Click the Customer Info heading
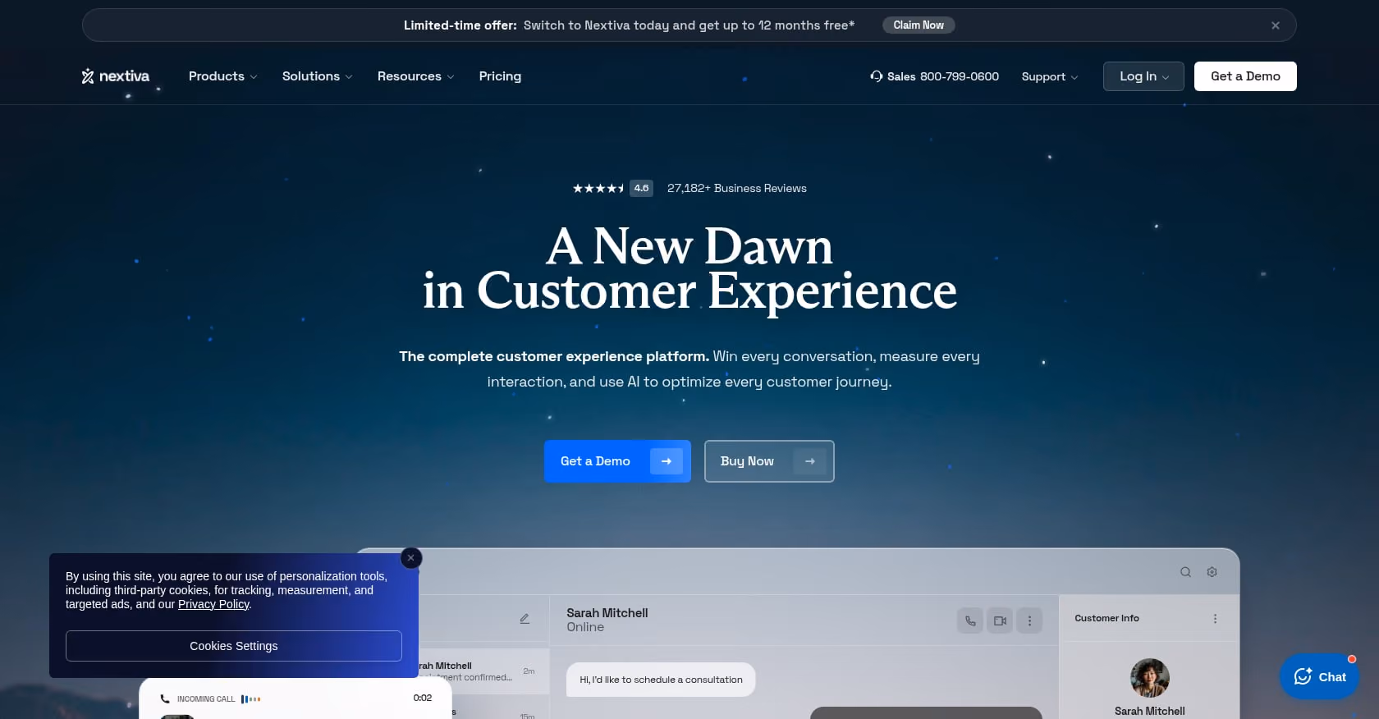The image size is (1379, 719). pos(1106,618)
